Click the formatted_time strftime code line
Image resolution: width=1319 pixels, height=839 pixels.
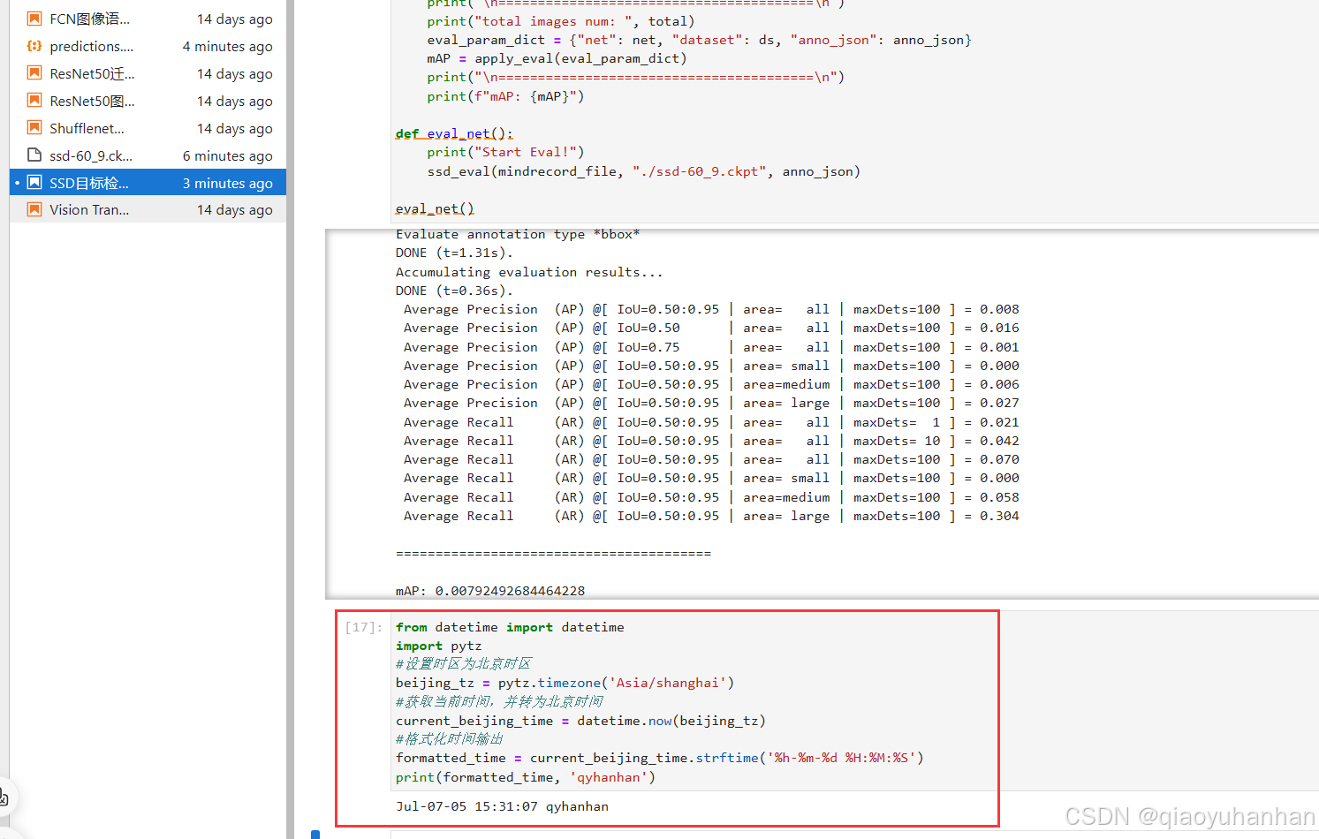(x=659, y=758)
